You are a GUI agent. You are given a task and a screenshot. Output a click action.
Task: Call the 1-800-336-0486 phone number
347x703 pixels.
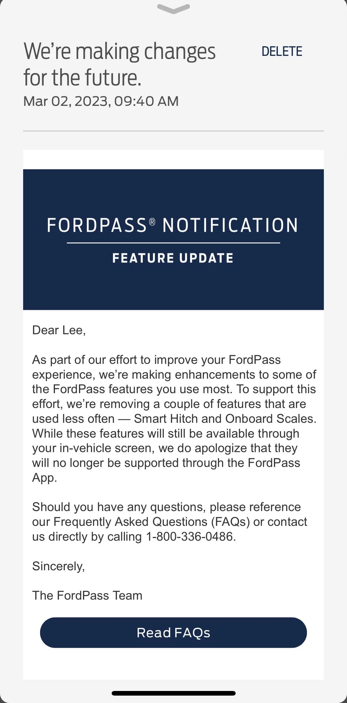point(190,537)
